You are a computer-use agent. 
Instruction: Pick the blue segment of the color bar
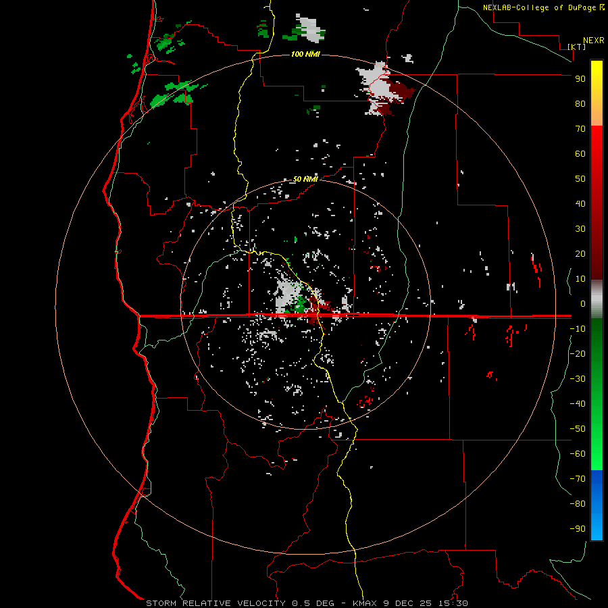[597, 505]
